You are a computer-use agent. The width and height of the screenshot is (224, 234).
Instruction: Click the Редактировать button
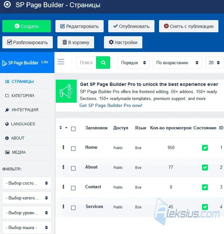[x=79, y=26]
